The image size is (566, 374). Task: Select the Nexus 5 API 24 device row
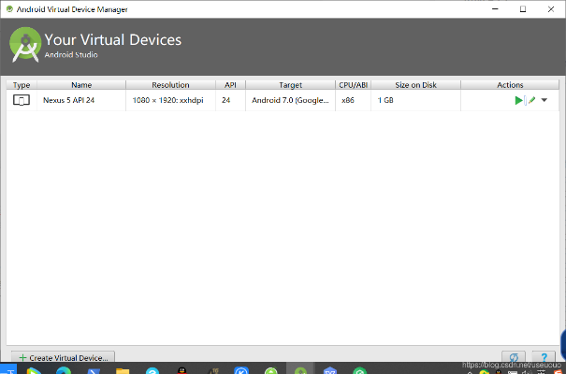[x=81, y=100]
